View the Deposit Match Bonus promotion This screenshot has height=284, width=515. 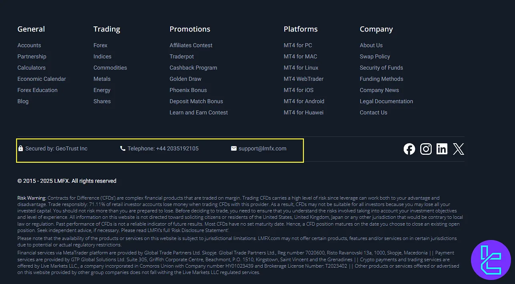pyautogui.click(x=196, y=101)
